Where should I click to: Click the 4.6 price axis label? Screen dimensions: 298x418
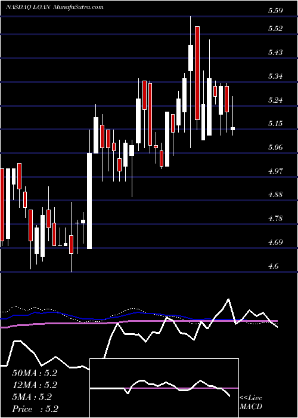(273, 266)
